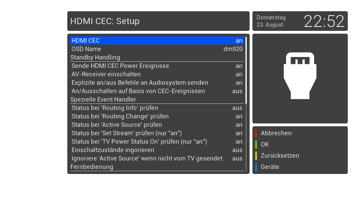Toggle Sende HDMI CEC Power Ereignisse
359x202 pixels.
click(x=157, y=66)
